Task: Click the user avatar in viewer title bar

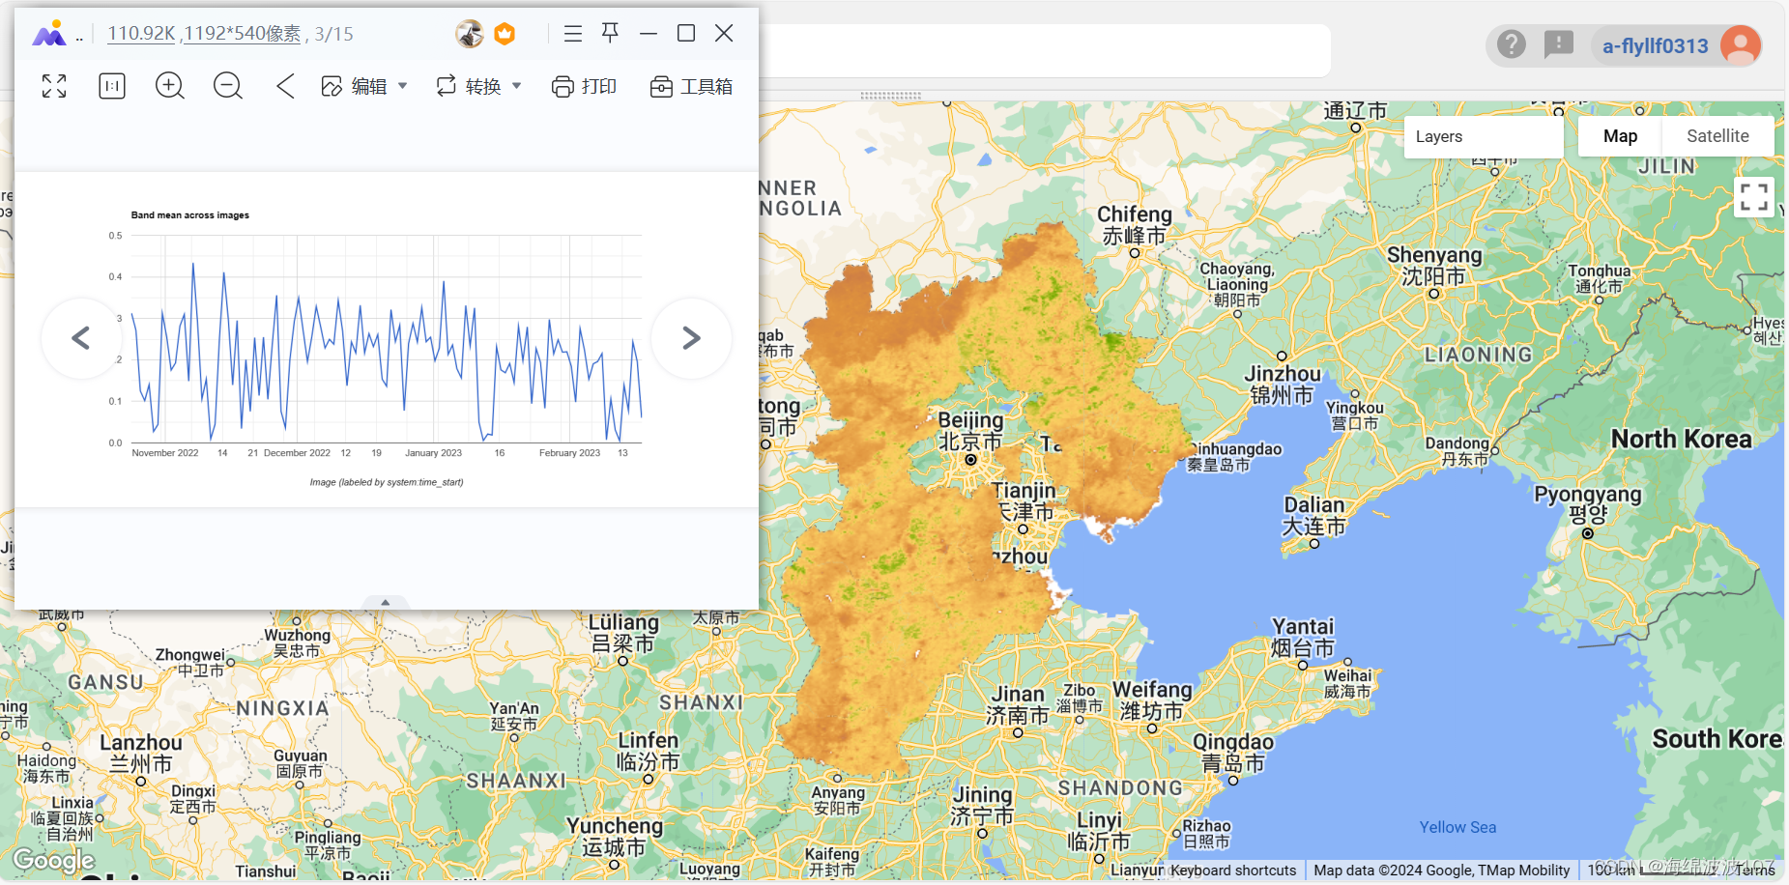Action: coord(470,34)
